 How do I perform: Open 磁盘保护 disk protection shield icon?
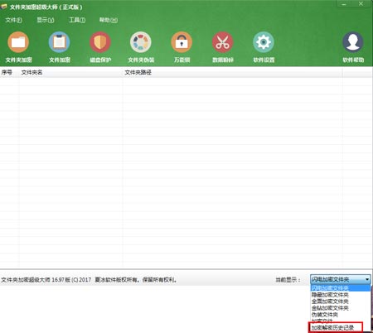point(100,42)
